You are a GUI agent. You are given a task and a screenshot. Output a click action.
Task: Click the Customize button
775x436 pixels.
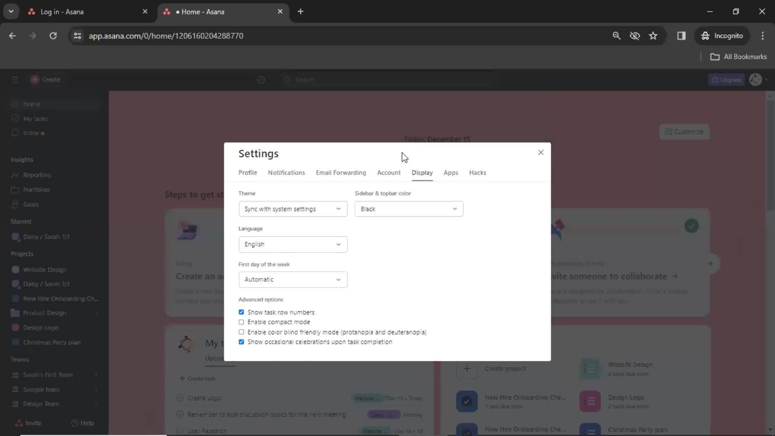(x=684, y=132)
